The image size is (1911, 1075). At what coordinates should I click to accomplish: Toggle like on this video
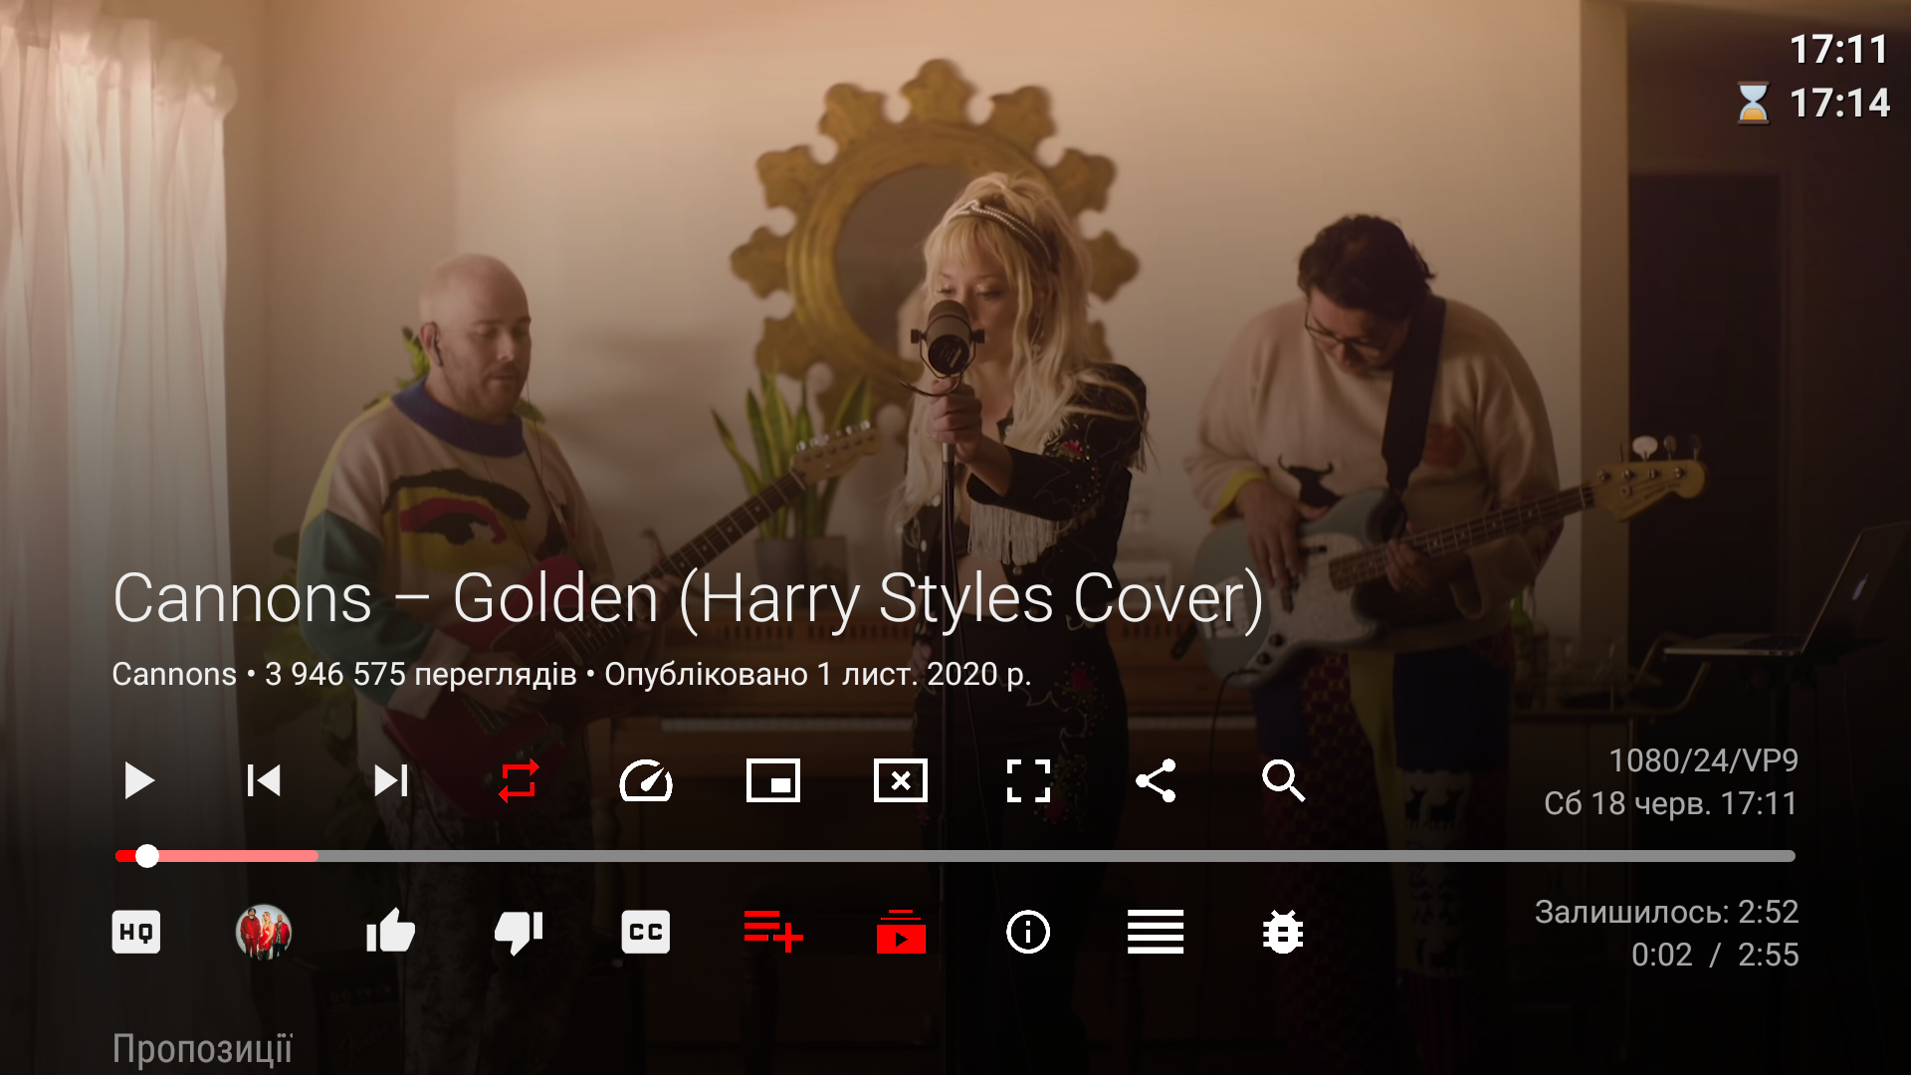pyautogui.click(x=390, y=933)
